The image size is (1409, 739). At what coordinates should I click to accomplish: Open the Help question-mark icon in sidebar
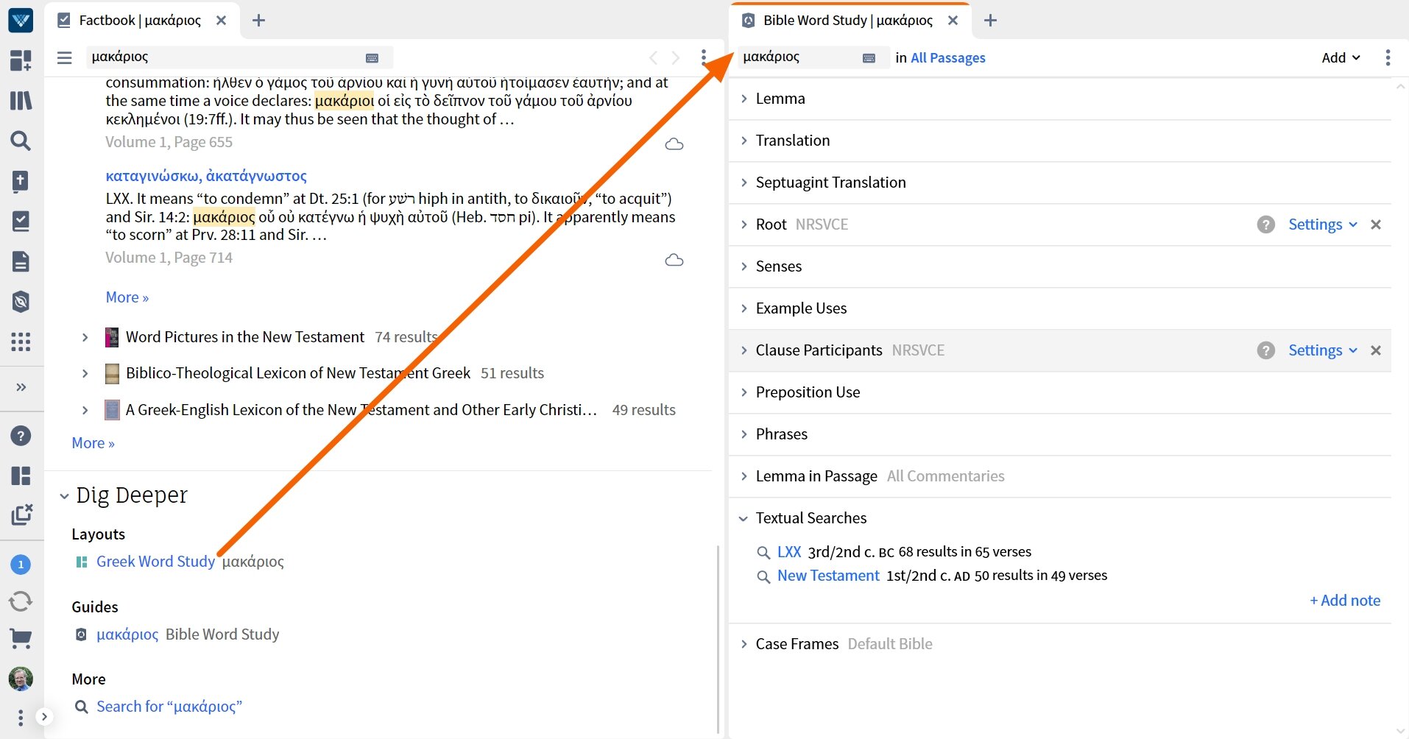click(21, 436)
